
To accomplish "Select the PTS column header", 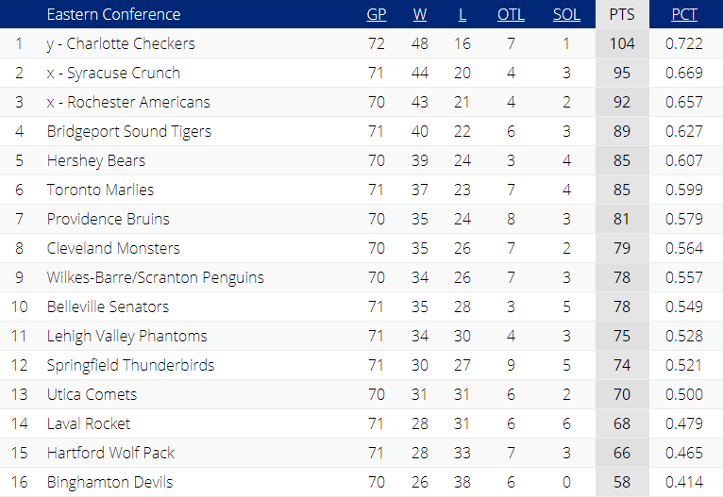I will pyautogui.click(x=622, y=15).
